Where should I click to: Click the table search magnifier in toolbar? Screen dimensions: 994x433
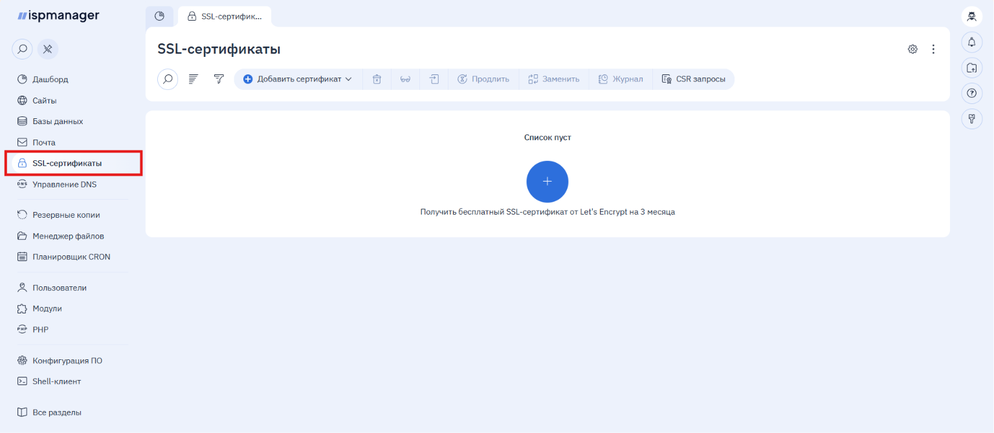168,79
